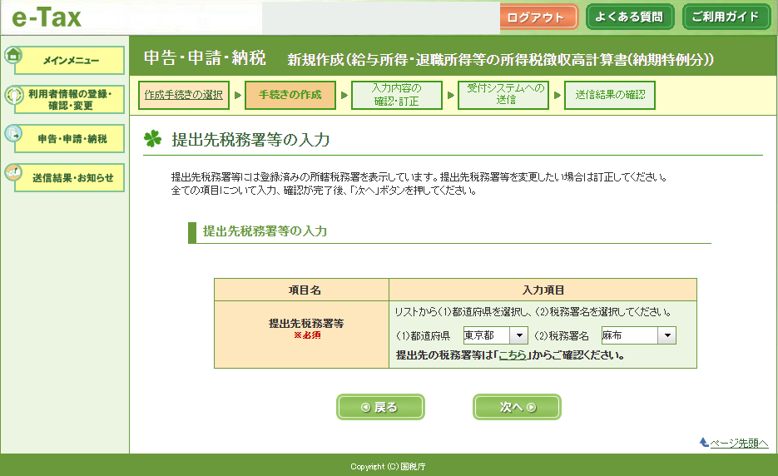Click the 入力項目 column header

(543, 290)
